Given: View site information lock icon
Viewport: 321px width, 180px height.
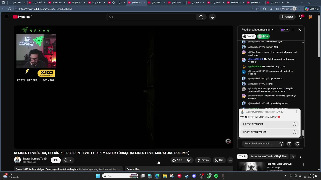Looking at the screenshot, I should 16,9.
